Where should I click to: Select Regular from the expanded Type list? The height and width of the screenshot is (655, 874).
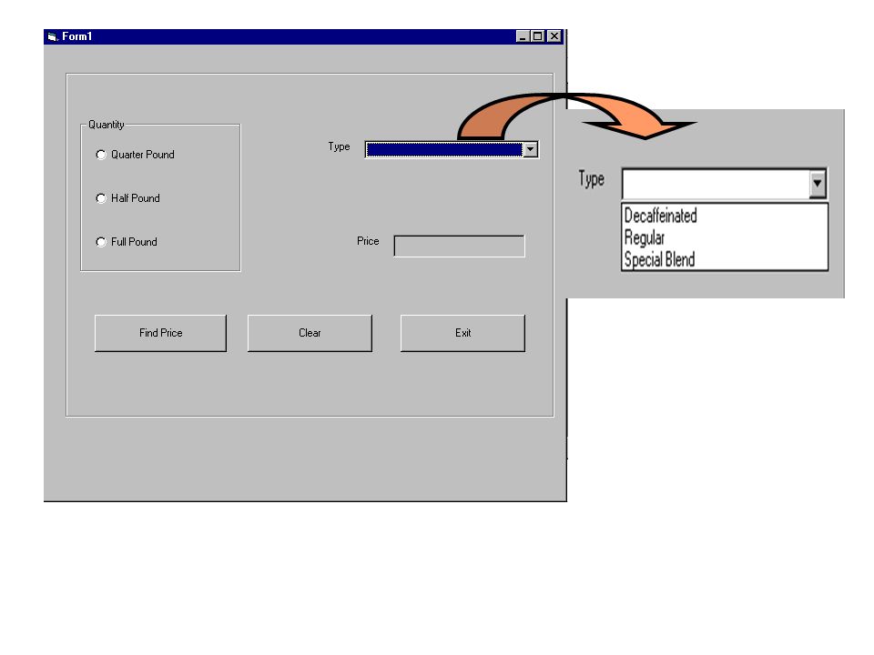[725, 237]
